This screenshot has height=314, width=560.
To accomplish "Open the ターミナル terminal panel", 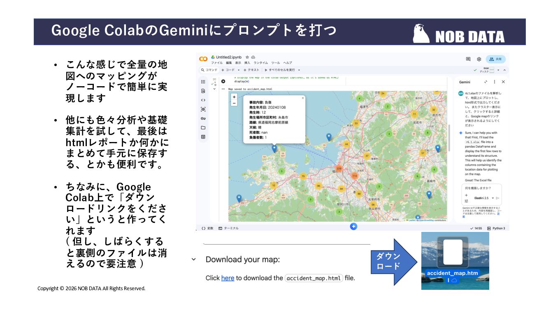I will click(x=228, y=228).
